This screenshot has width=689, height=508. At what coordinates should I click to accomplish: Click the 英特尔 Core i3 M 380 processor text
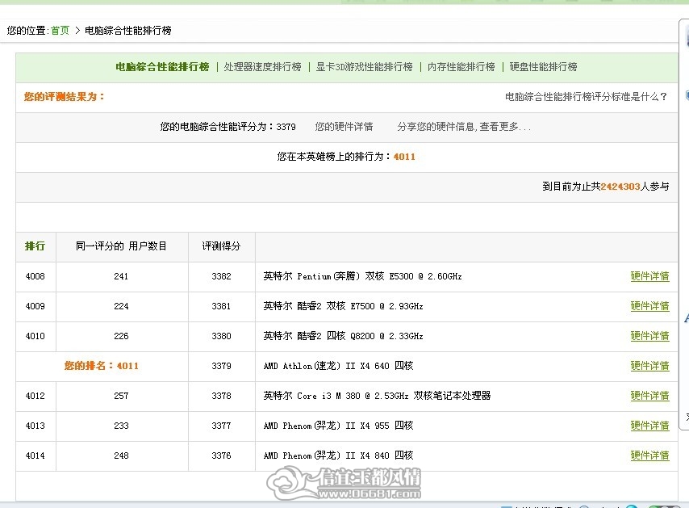pos(377,396)
